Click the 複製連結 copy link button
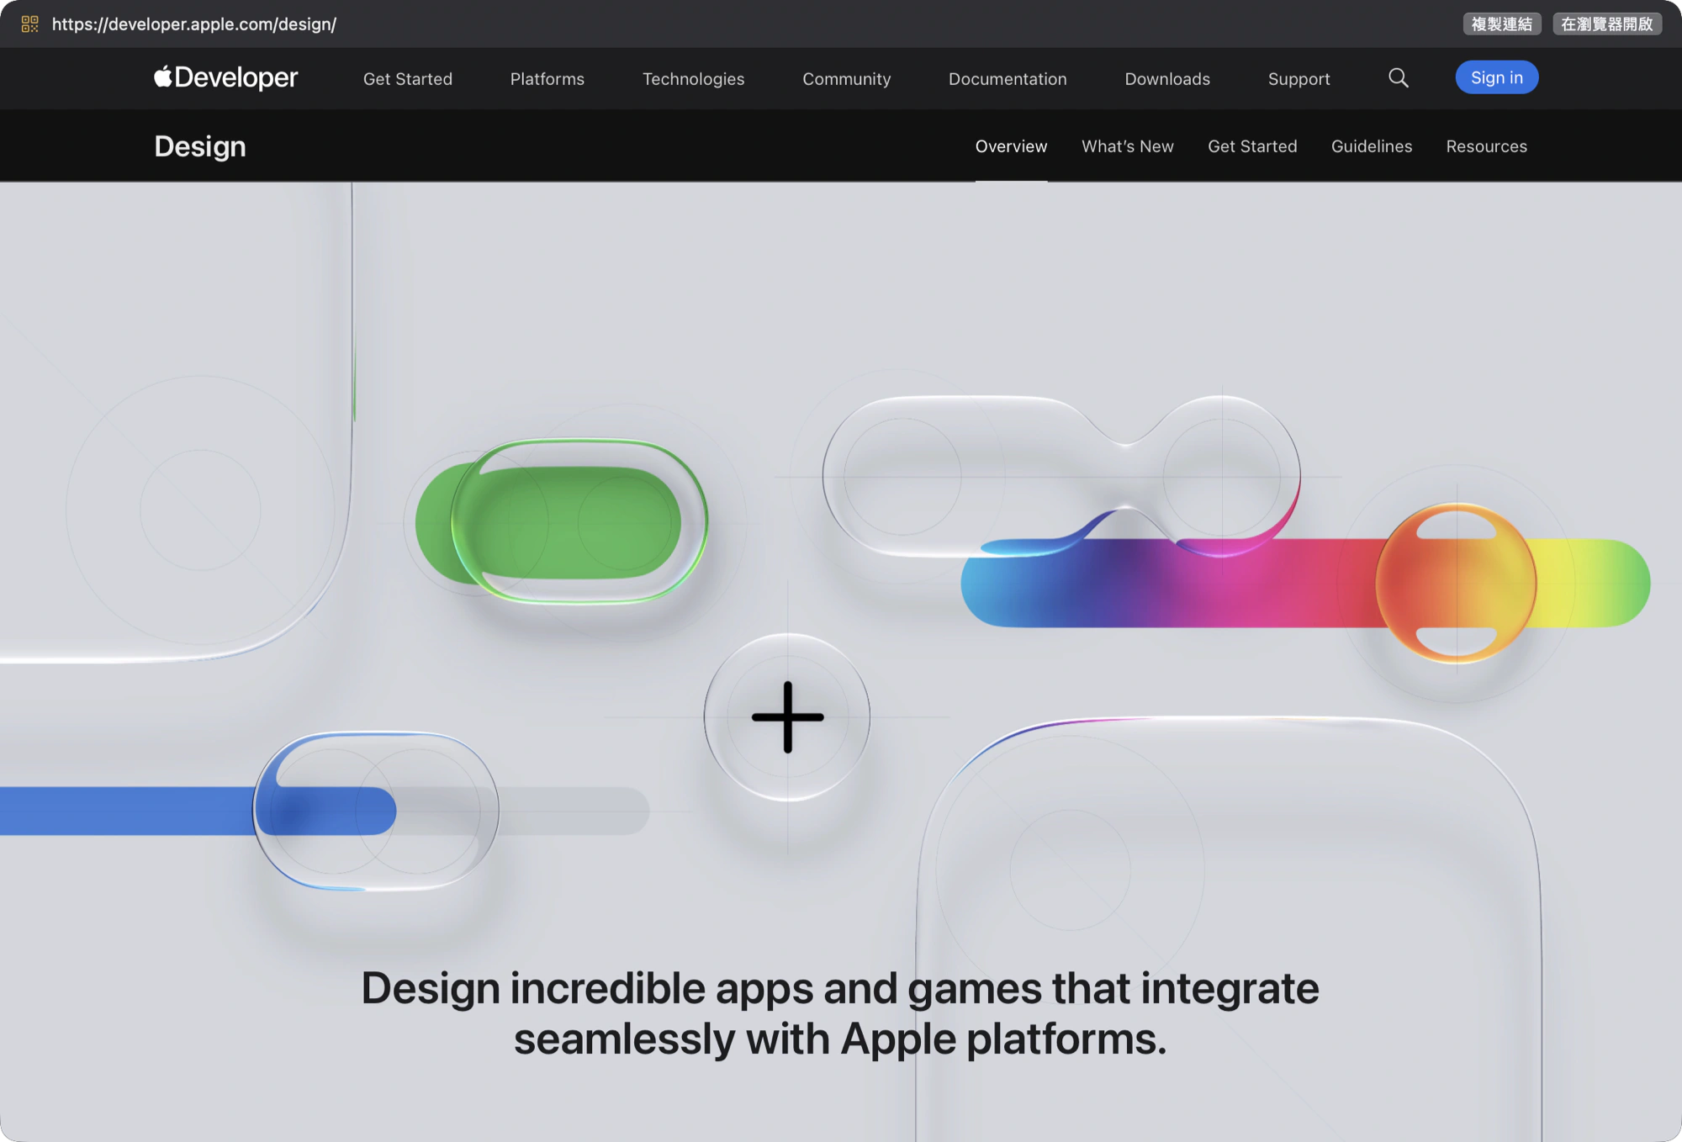The image size is (1682, 1142). [x=1502, y=24]
